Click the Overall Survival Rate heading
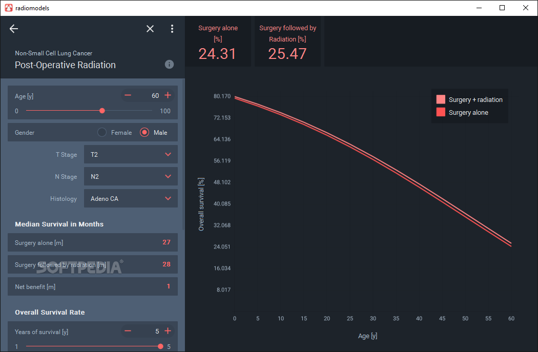Viewport: 538px width, 352px height. [x=50, y=312]
